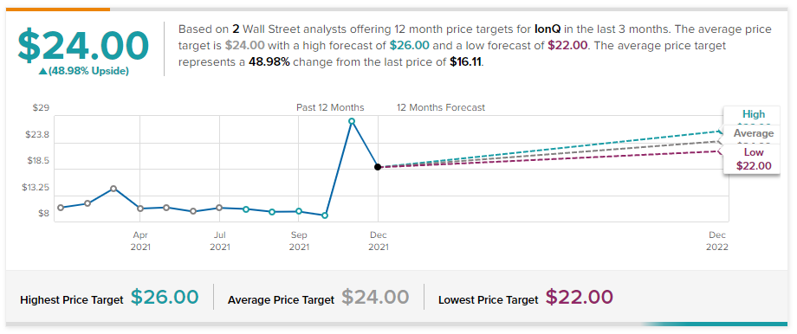Select the March peak data point marker
The image size is (797, 334).
(113, 189)
